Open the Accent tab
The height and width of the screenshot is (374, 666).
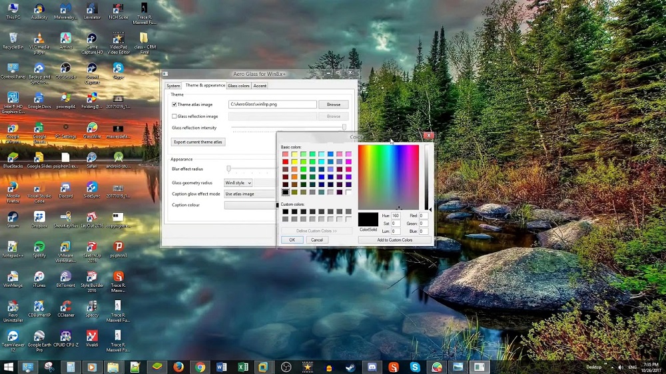260,86
